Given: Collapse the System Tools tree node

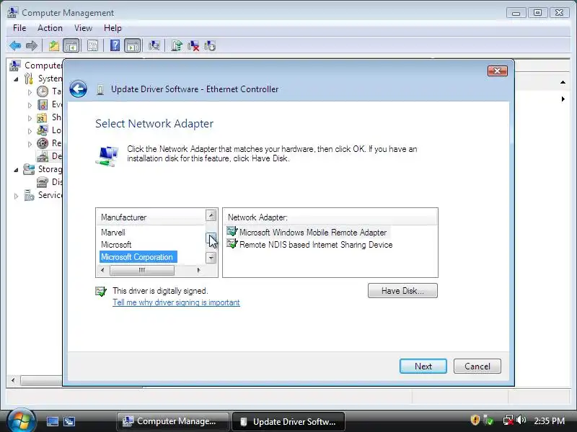Looking at the screenshot, I should (x=16, y=79).
